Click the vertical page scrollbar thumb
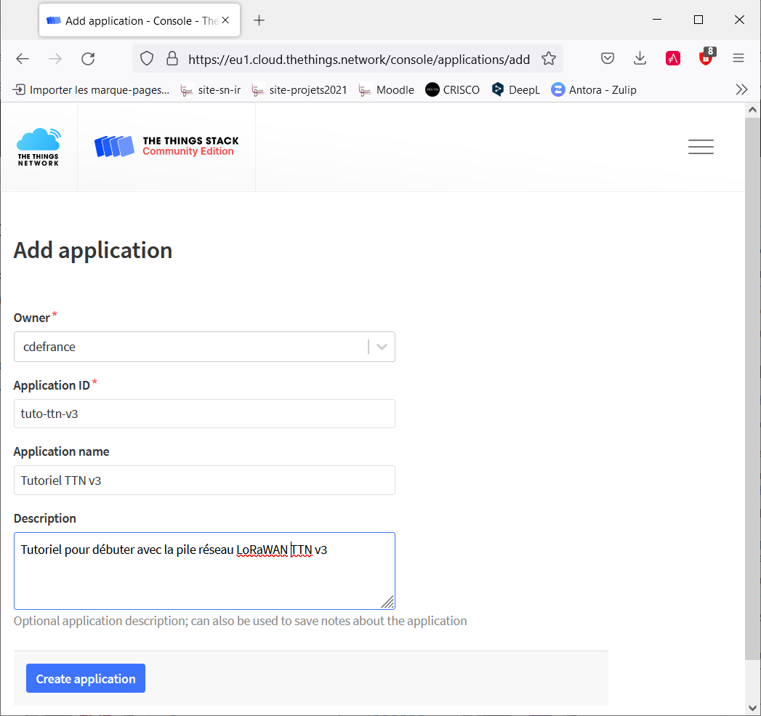The width and height of the screenshot is (761, 716). tap(752, 388)
